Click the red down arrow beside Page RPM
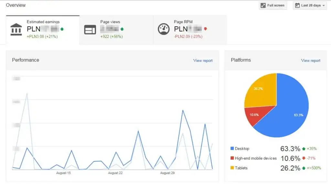This screenshot has width=331, height=184. 205,29
